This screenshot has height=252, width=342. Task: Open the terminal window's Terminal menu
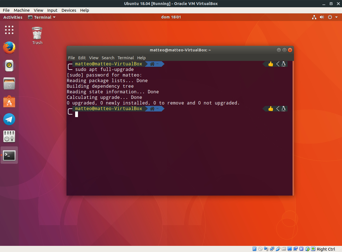[126, 58]
